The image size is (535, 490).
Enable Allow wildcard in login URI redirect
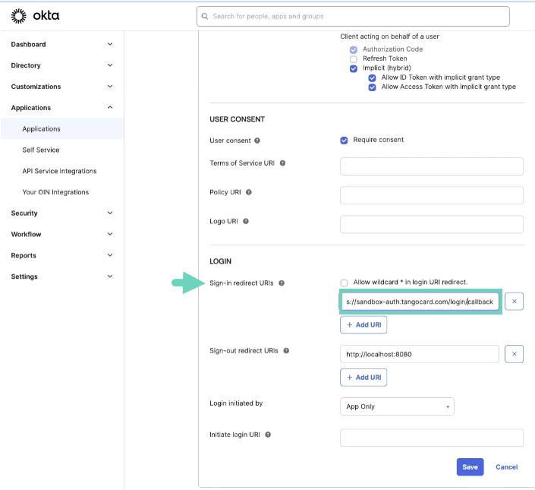[344, 283]
